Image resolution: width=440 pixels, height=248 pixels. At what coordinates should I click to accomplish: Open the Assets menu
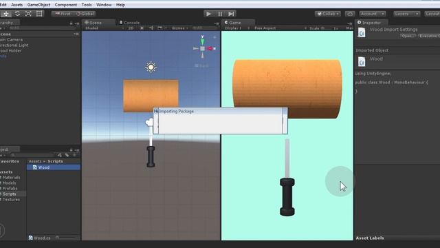point(16,5)
